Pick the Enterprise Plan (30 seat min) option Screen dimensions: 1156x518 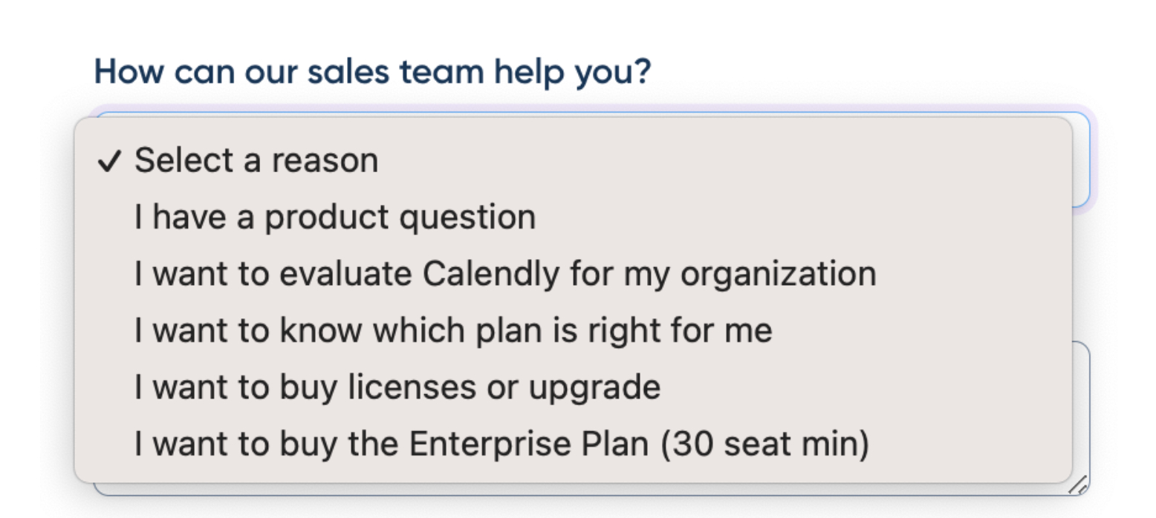tap(501, 444)
